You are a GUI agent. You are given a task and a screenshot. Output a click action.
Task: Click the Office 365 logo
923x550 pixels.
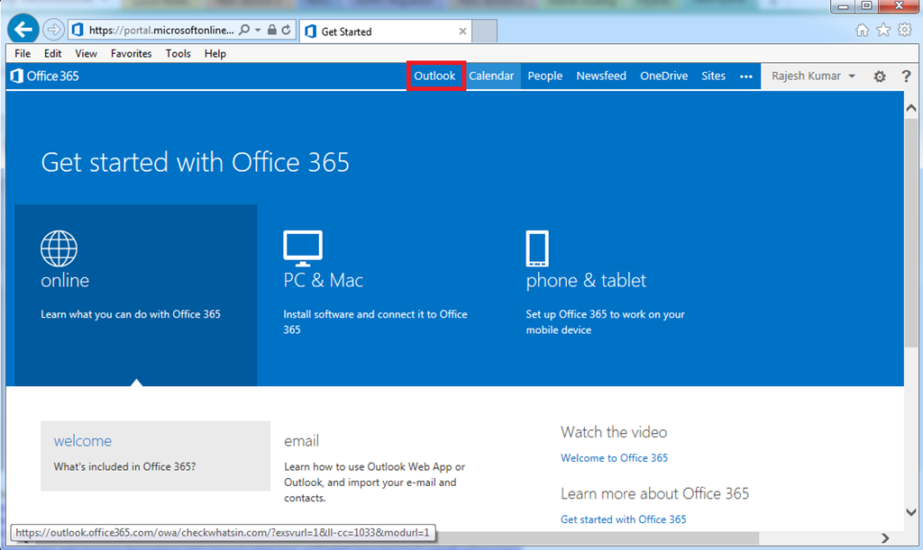click(x=45, y=76)
